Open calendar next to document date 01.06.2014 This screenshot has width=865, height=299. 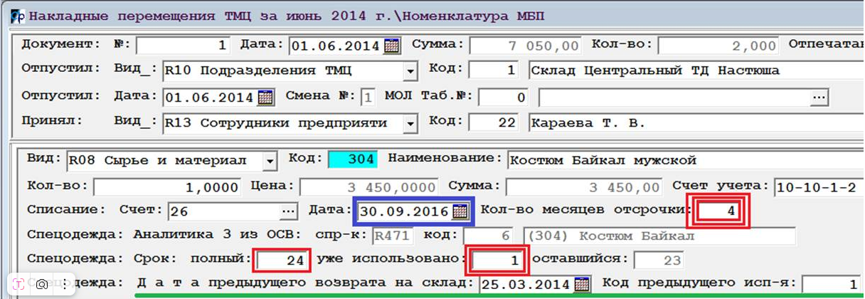point(391,46)
